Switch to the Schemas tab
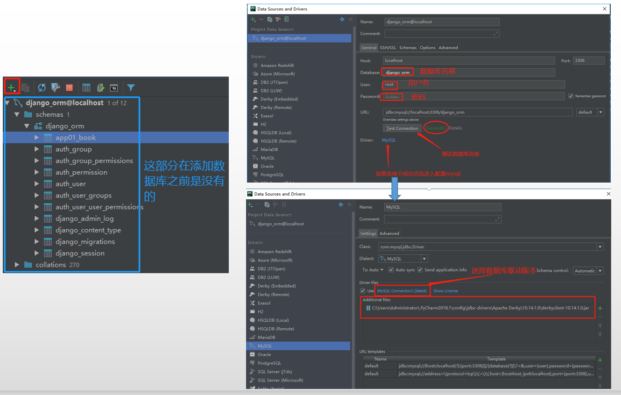621x395 pixels. [408, 48]
